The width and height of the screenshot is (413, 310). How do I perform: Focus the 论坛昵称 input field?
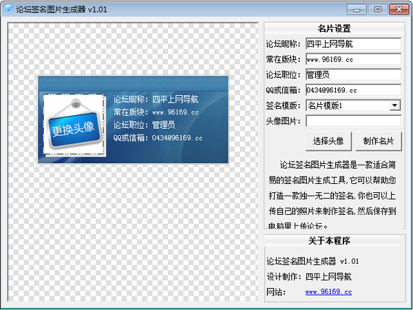(353, 43)
